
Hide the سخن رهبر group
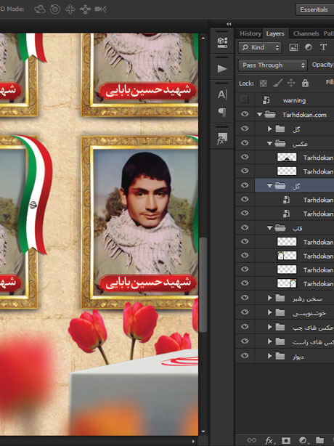point(245,297)
